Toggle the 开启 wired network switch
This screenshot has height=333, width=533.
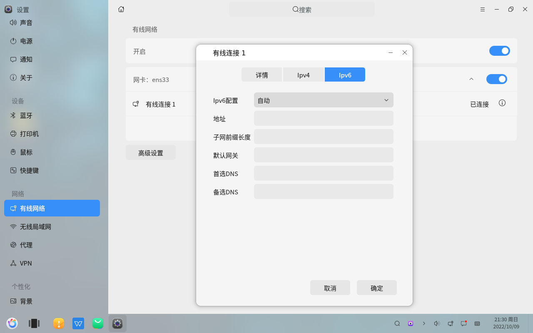(500, 51)
